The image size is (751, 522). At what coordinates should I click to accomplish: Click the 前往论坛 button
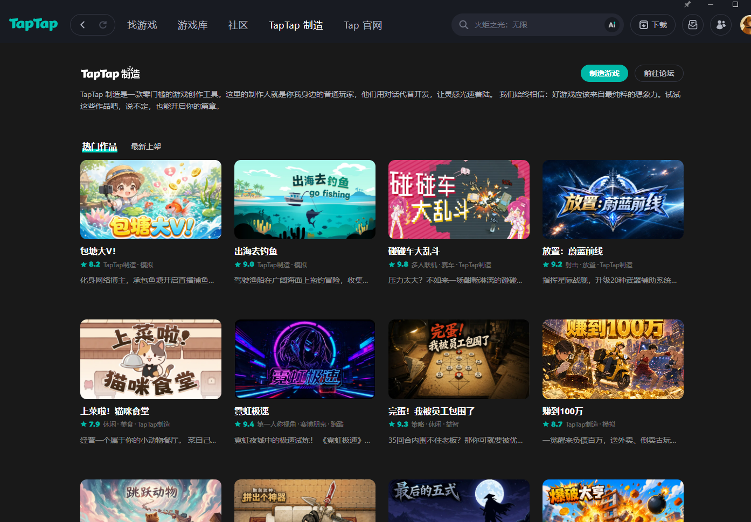pos(659,73)
